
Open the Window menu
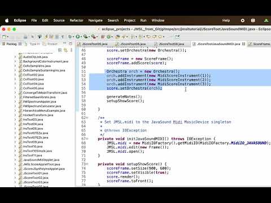click(x=158, y=20)
